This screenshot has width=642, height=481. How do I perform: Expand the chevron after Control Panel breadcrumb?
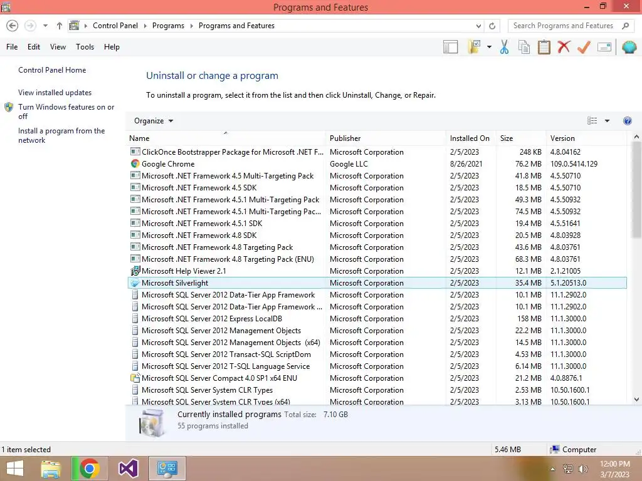pyautogui.click(x=145, y=26)
